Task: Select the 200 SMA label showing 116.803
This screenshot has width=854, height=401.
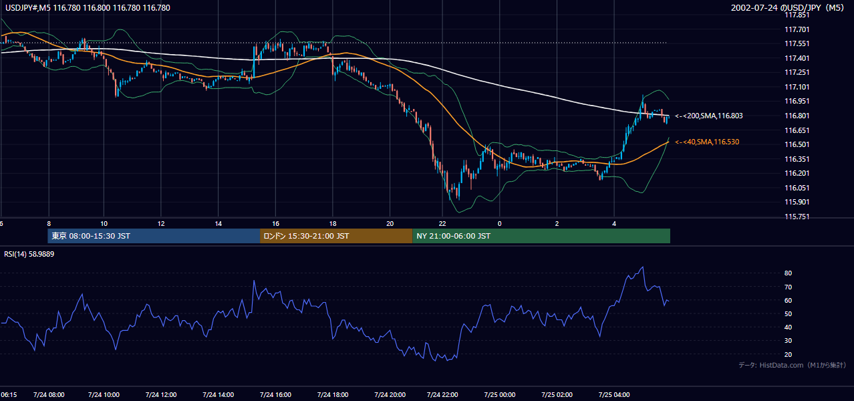Action: (x=708, y=116)
